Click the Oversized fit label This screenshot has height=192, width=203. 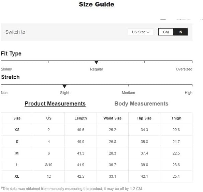(184, 69)
